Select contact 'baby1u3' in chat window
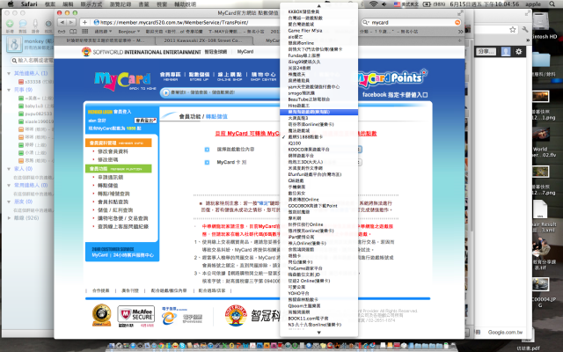Viewport: 563px width, 352px height. [x=36, y=106]
